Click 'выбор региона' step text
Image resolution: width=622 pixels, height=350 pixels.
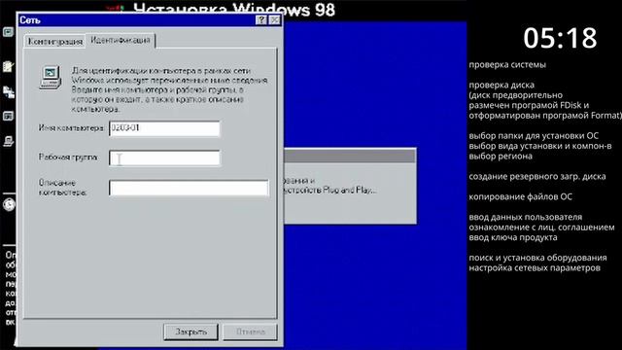(x=501, y=156)
